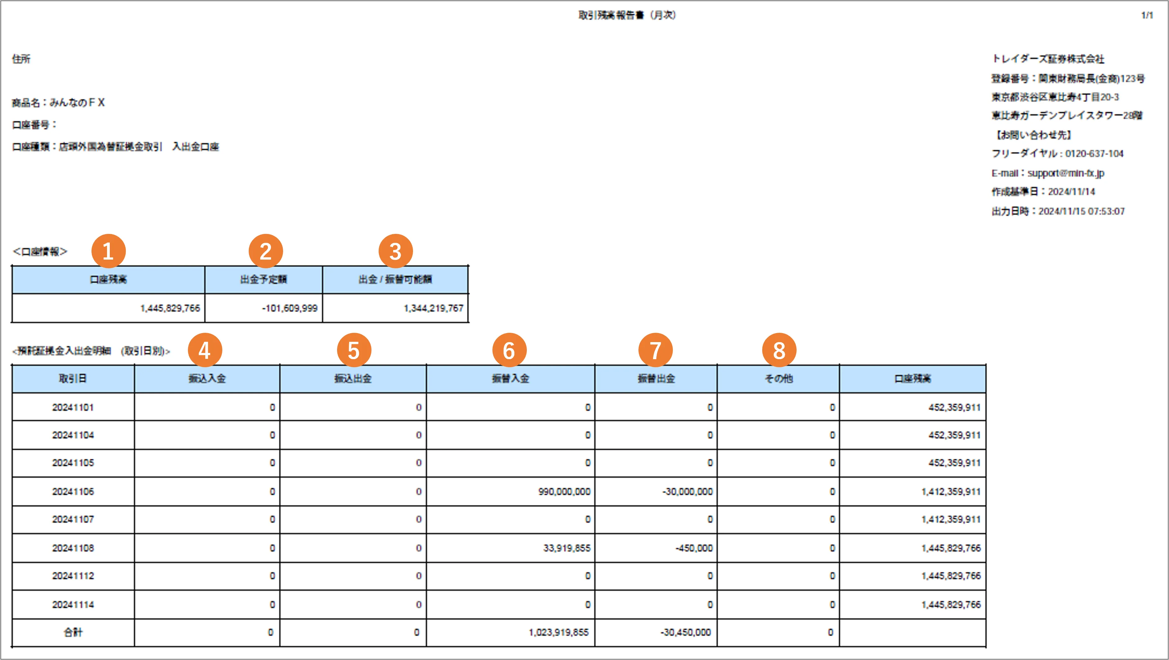The image size is (1169, 660).
Task: Click balance 452,359,911 in the 20241105 row
Action: (954, 462)
